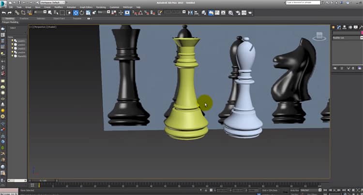
Task: Click the ViewCube in the viewport
Action: [x=319, y=36]
